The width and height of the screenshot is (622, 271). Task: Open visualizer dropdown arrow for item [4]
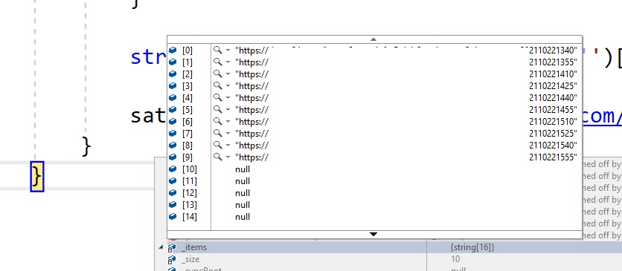click(x=228, y=98)
